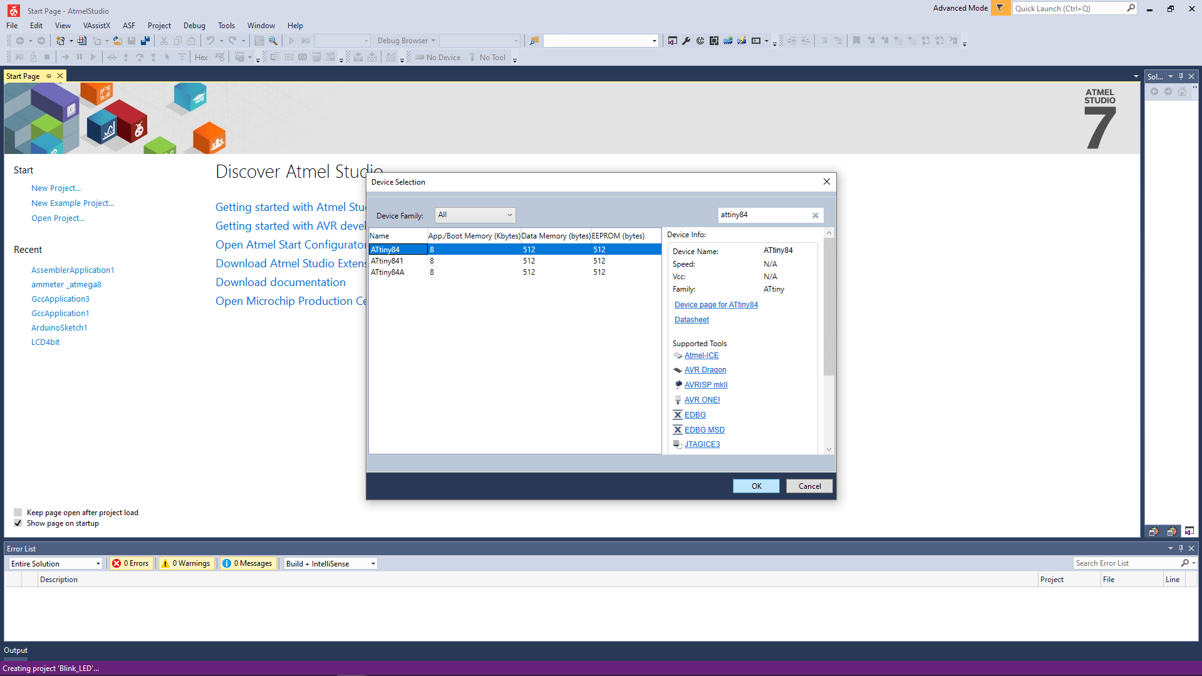Open the Entire Solution scope dropdown
The height and width of the screenshot is (676, 1202).
[x=55, y=563]
